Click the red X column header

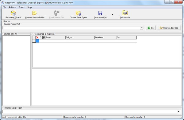[x=37, y=37]
